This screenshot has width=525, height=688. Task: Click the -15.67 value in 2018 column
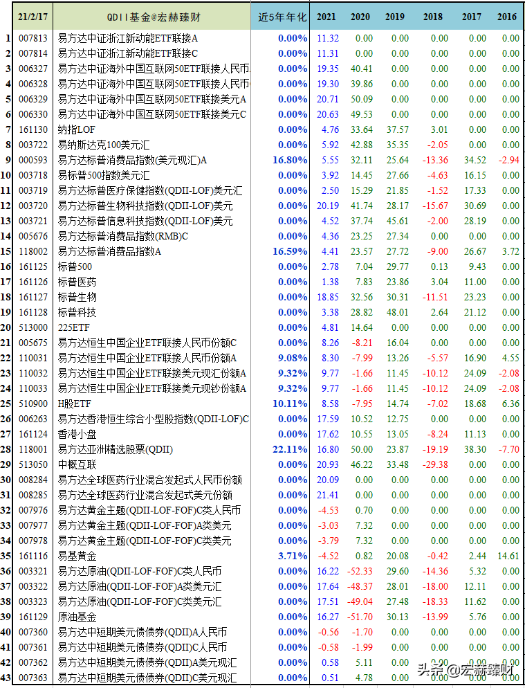(435, 206)
